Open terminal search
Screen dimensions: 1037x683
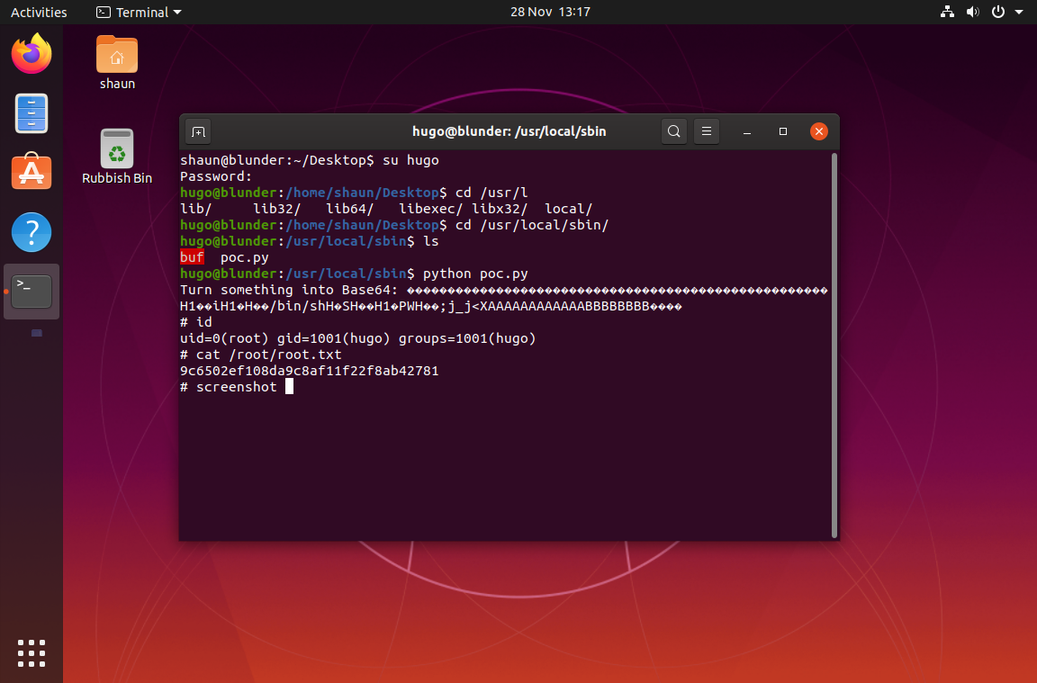pyautogui.click(x=674, y=131)
